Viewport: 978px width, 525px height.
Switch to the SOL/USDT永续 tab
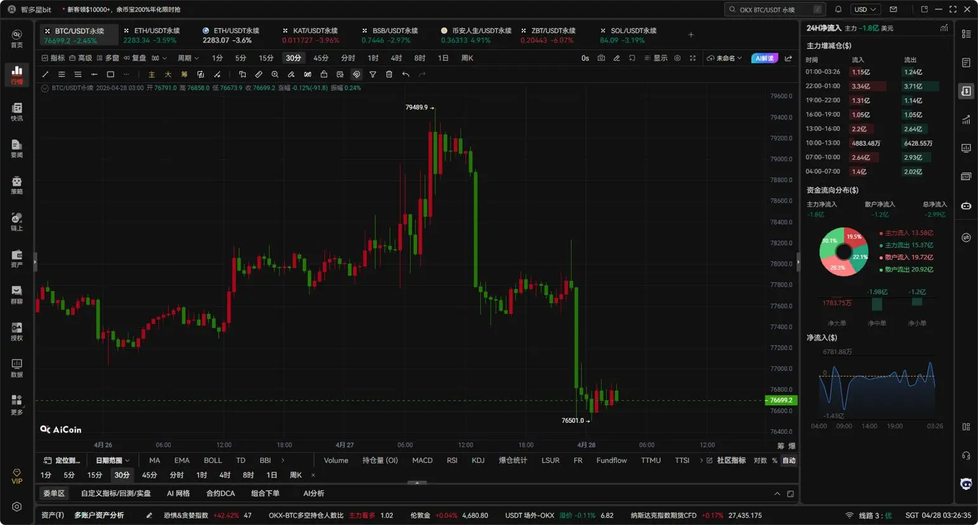click(628, 35)
